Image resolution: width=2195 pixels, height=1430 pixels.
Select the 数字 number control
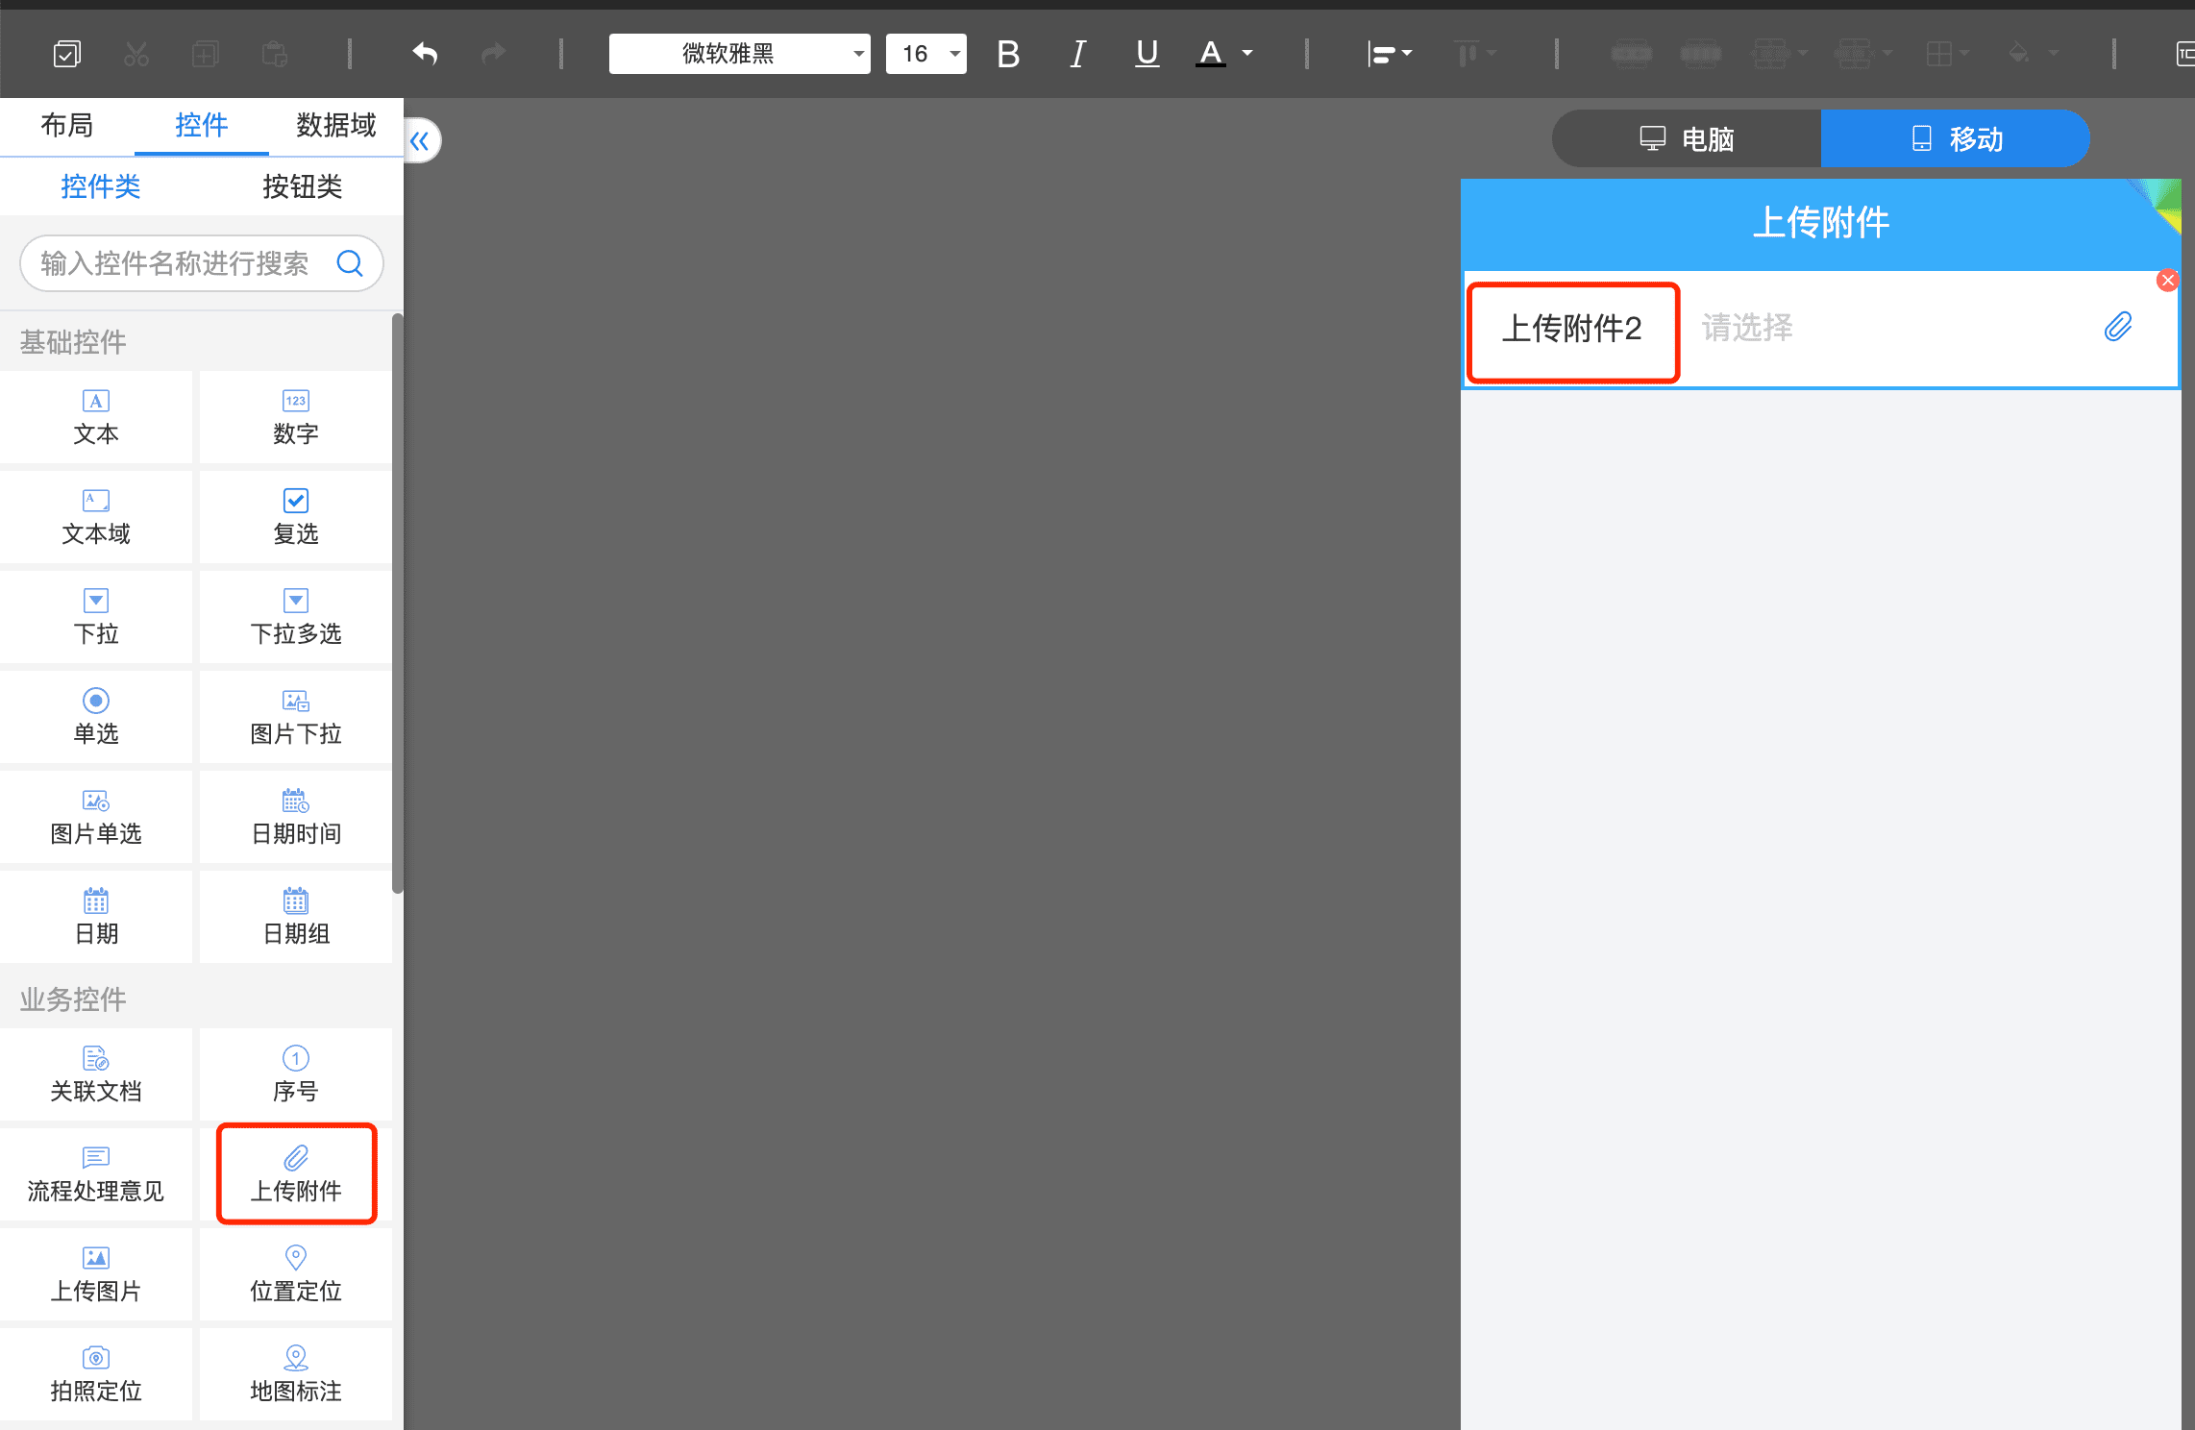tap(296, 418)
